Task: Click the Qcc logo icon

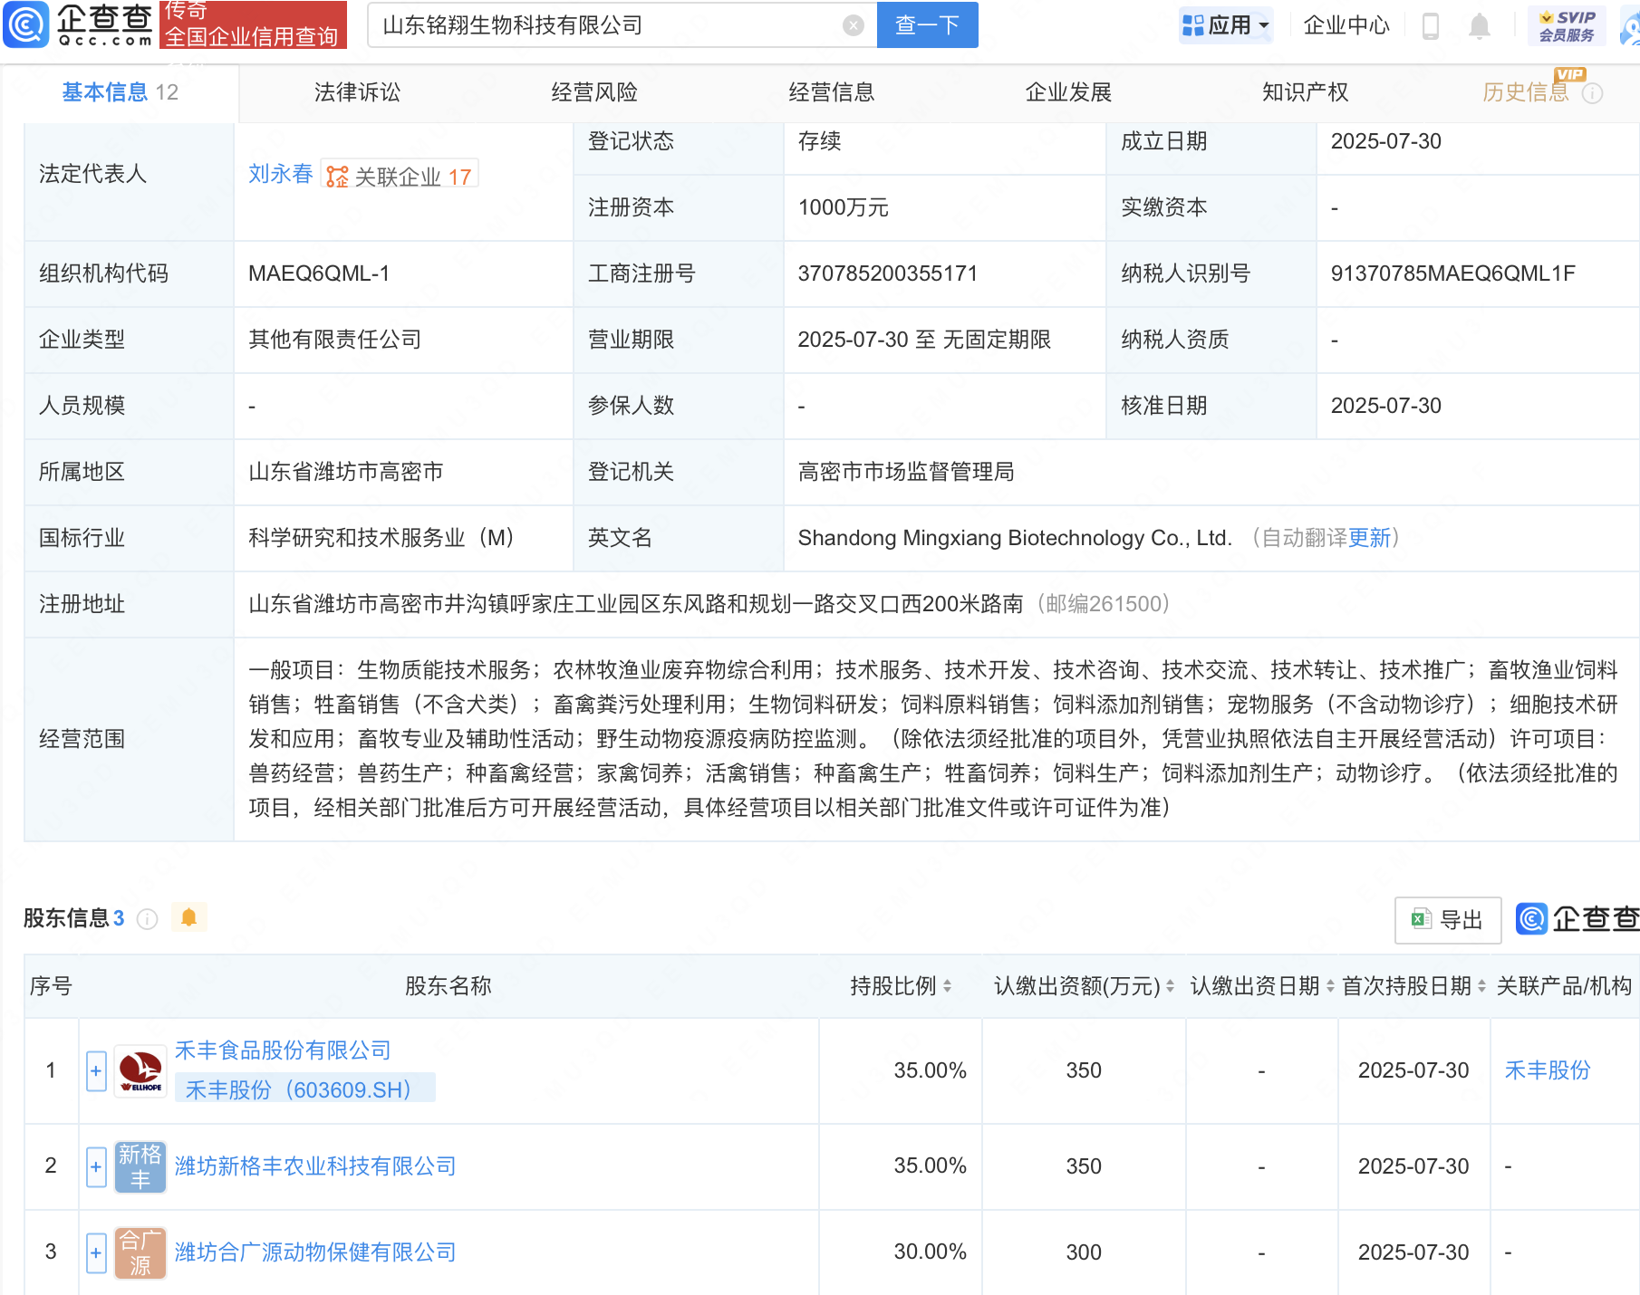Action: [x=26, y=24]
